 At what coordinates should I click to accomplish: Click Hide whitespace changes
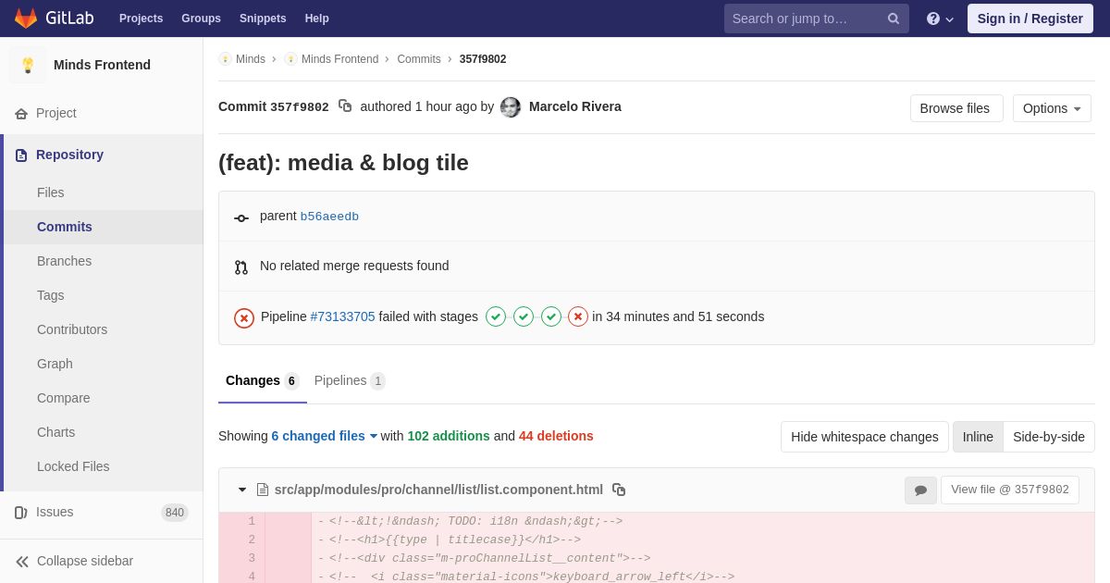click(x=865, y=437)
